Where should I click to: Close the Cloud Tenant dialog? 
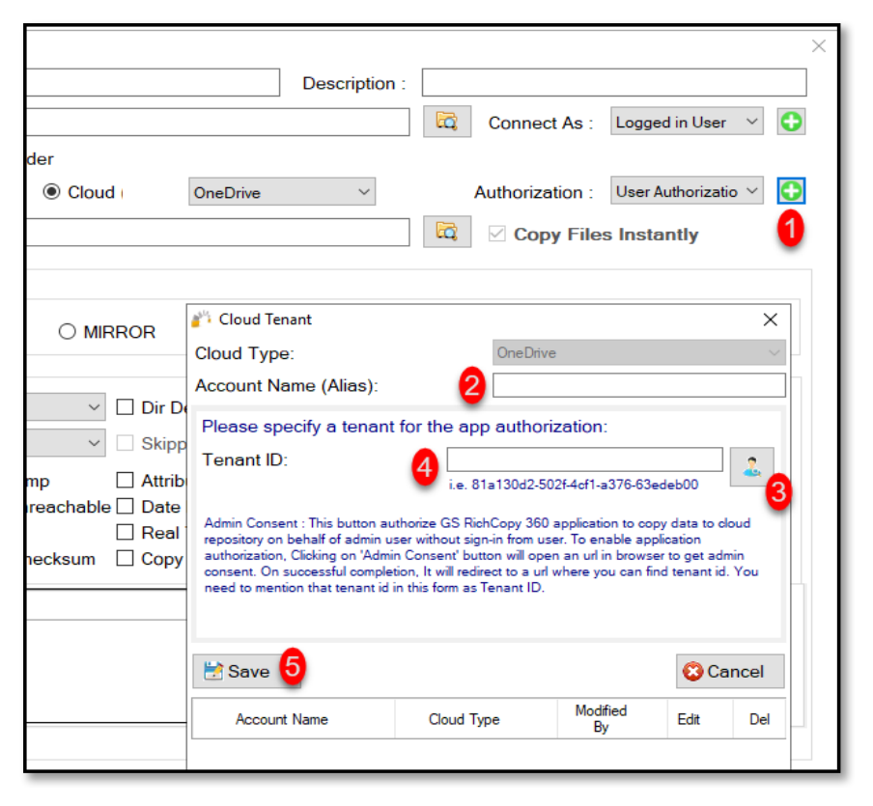tap(770, 320)
